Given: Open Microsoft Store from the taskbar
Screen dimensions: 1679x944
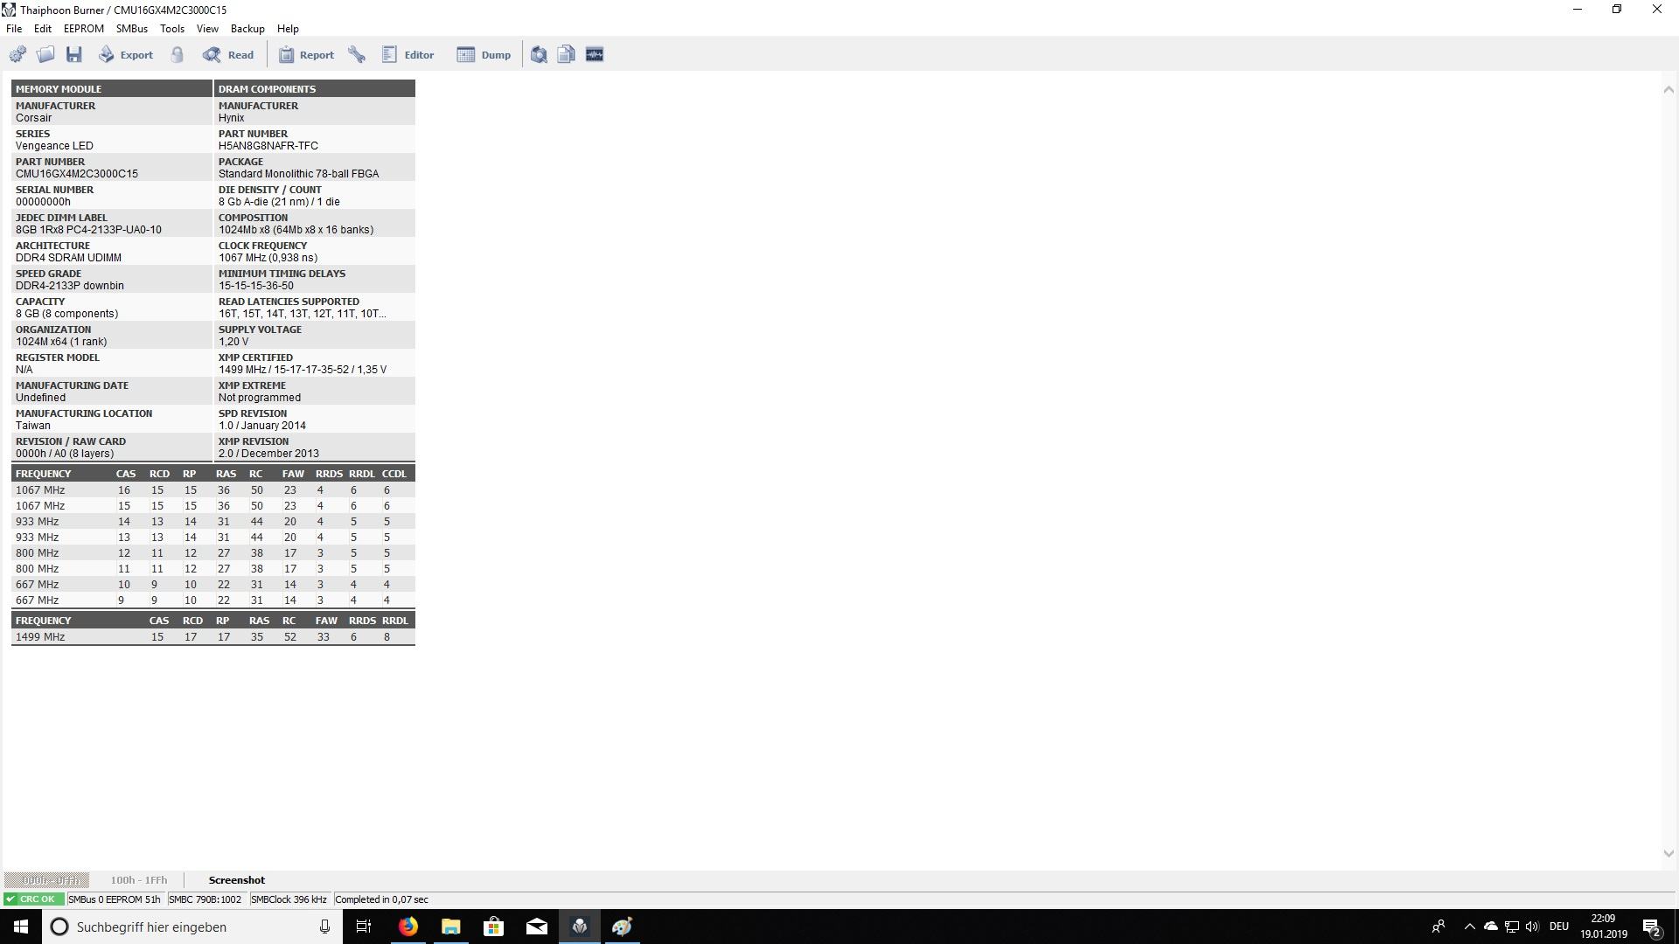Looking at the screenshot, I should [494, 927].
